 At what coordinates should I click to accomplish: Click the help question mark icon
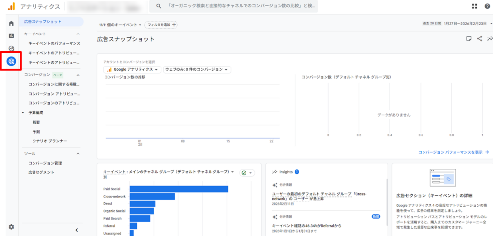click(x=487, y=6)
